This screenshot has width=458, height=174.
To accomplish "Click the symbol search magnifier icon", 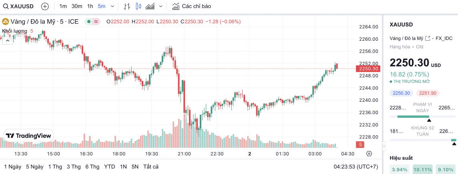I will point(6,6).
